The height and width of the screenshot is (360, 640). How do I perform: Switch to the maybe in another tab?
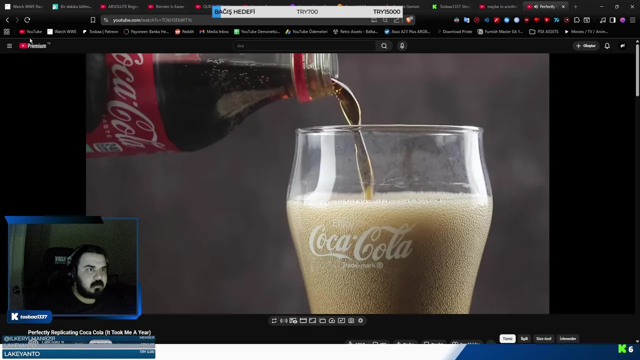[499, 6]
